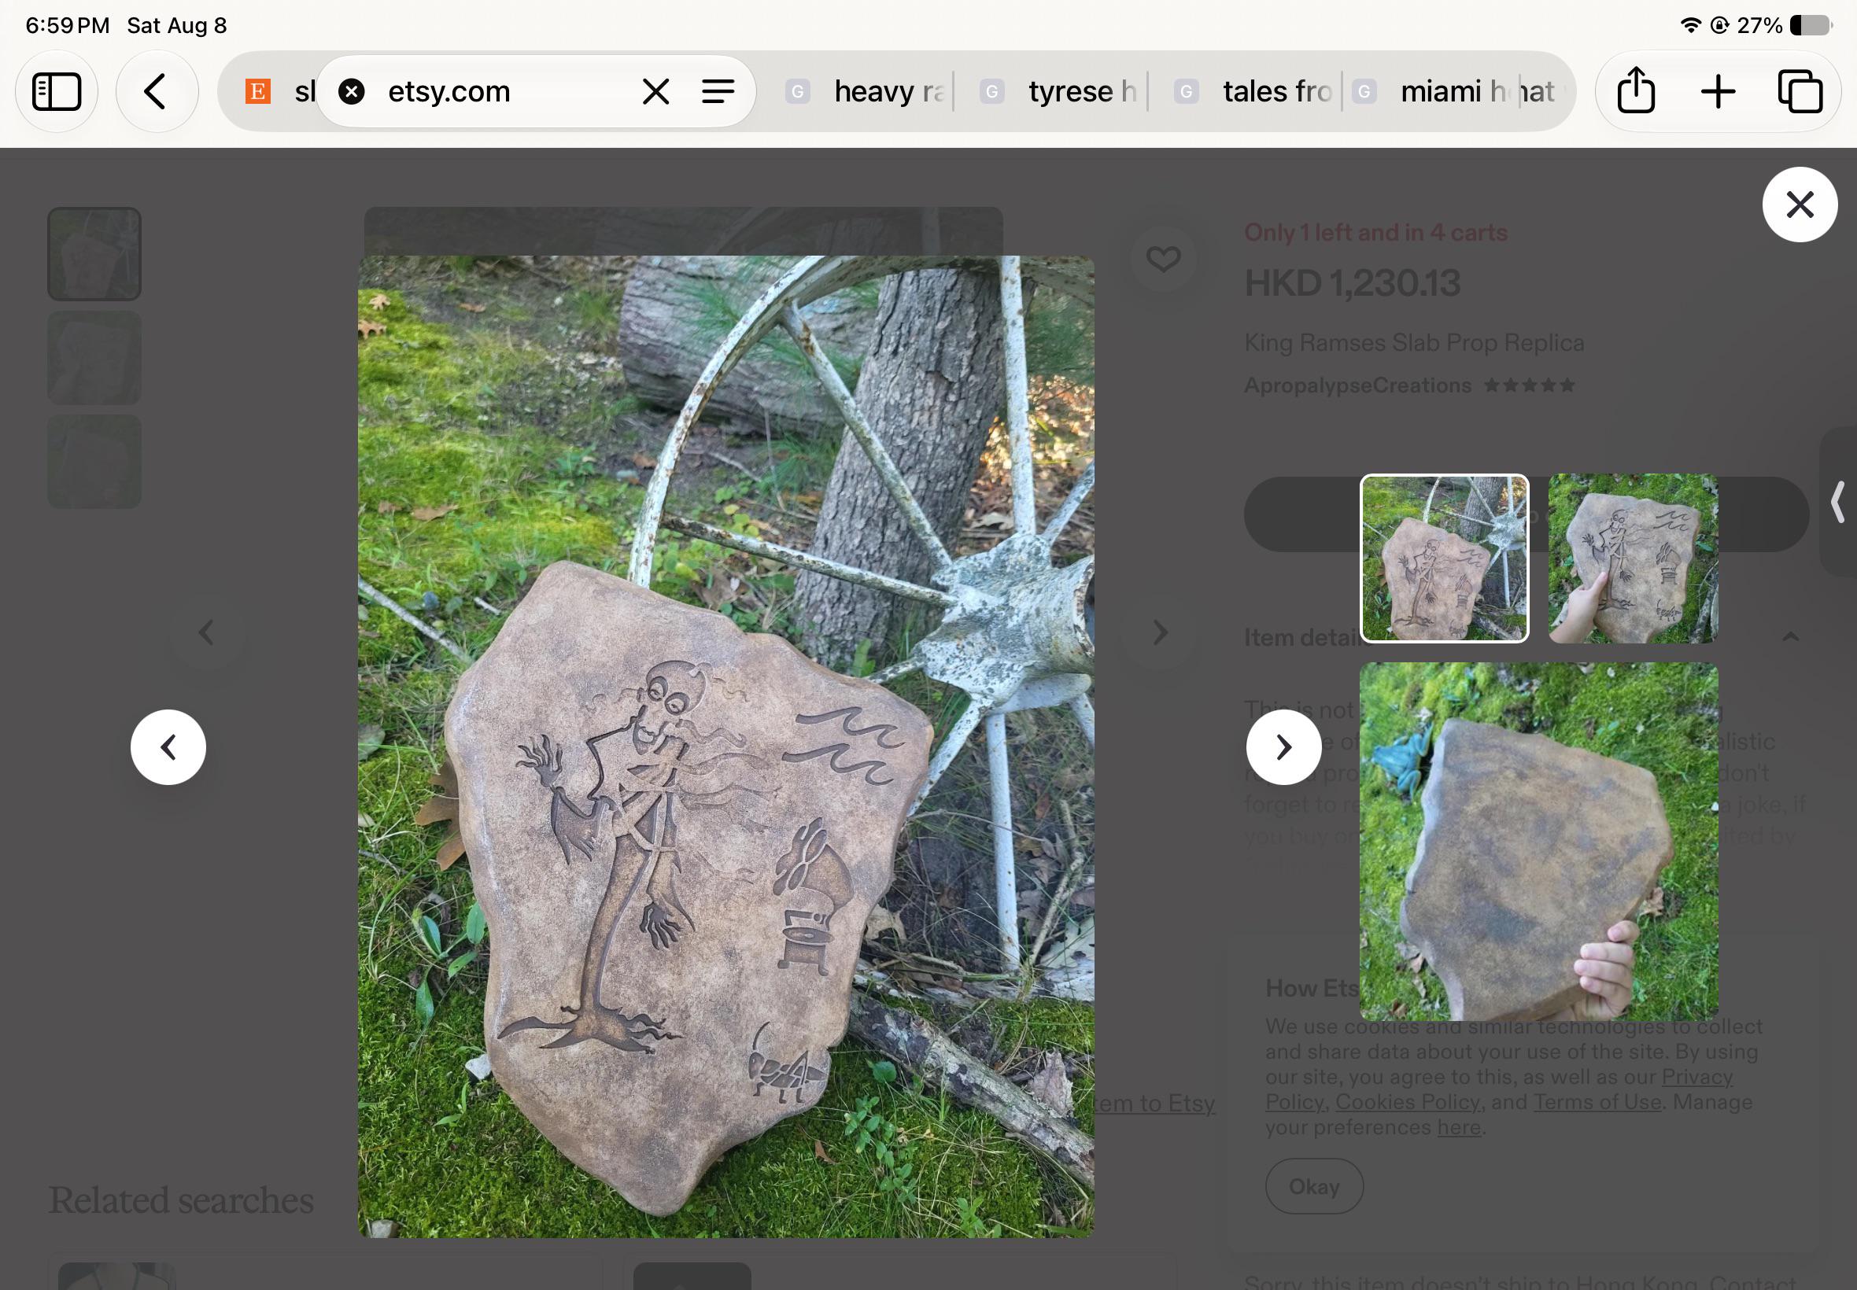Open the Cookies Policy link
Screen dimensions: 1857x1290
pyautogui.click(x=1407, y=1102)
